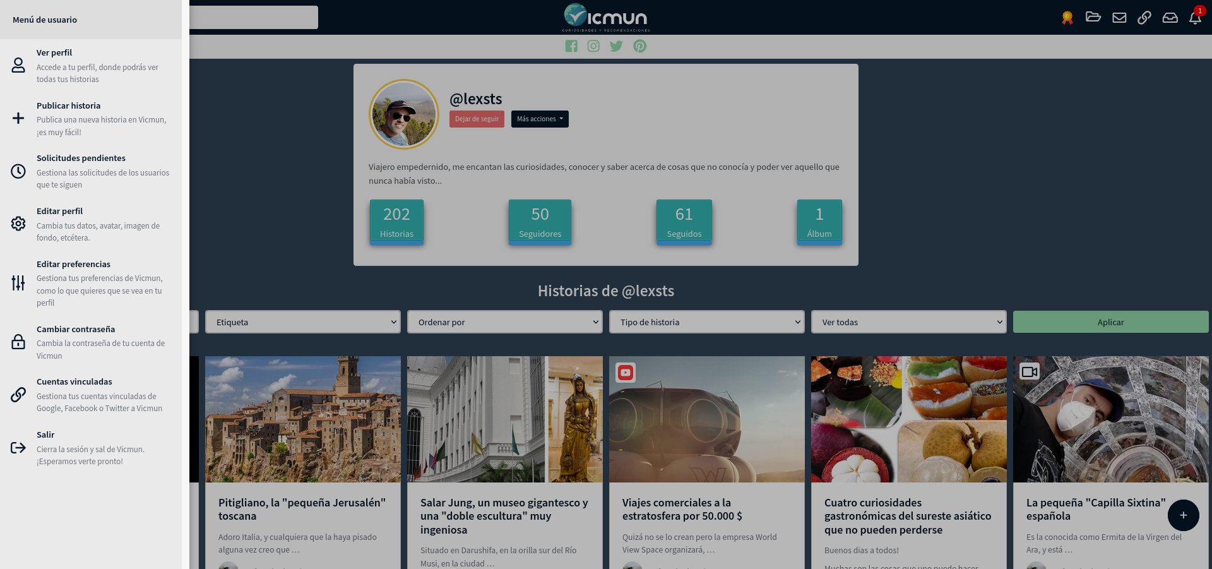The width and height of the screenshot is (1212, 569).
Task: Open the Twitter social icon
Action: (616, 46)
